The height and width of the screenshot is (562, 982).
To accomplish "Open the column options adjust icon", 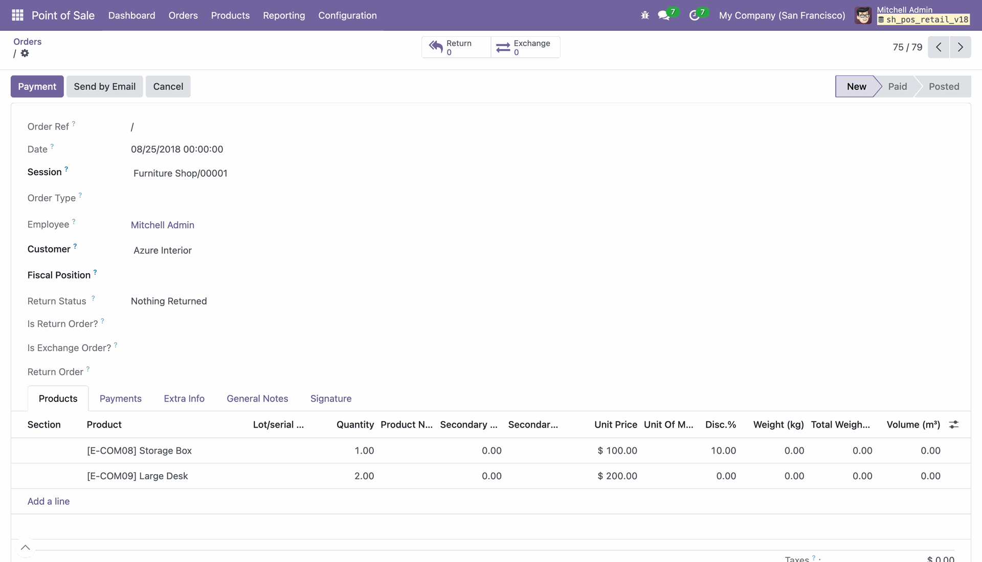I will coord(954,425).
